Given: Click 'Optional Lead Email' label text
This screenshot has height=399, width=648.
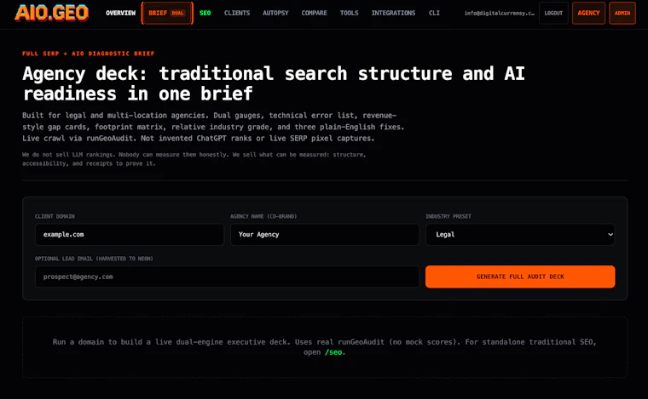Looking at the screenshot, I should (94, 259).
